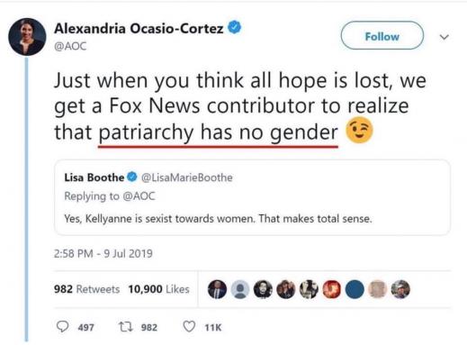Click the retweet arrows icon
The height and width of the screenshot is (345, 467).
point(126,327)
